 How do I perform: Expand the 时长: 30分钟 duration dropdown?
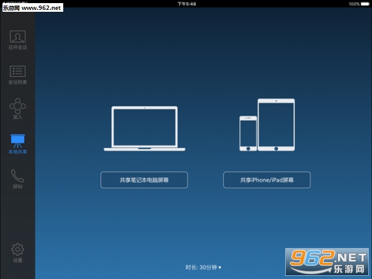click(x=203, y=267)
